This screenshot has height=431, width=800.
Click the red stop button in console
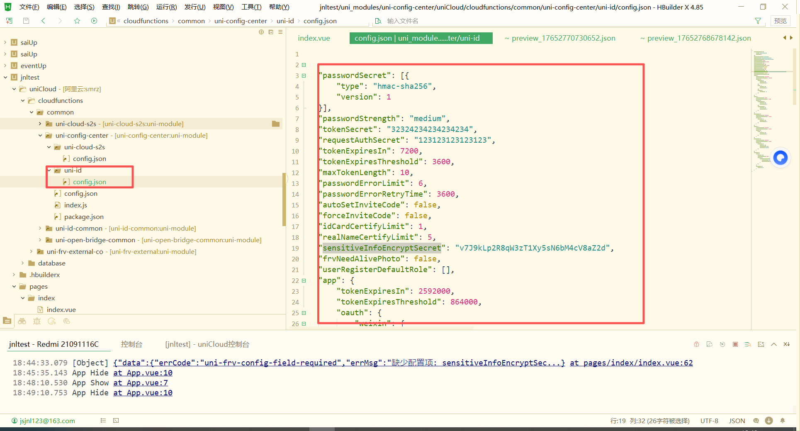pos(735,344)
